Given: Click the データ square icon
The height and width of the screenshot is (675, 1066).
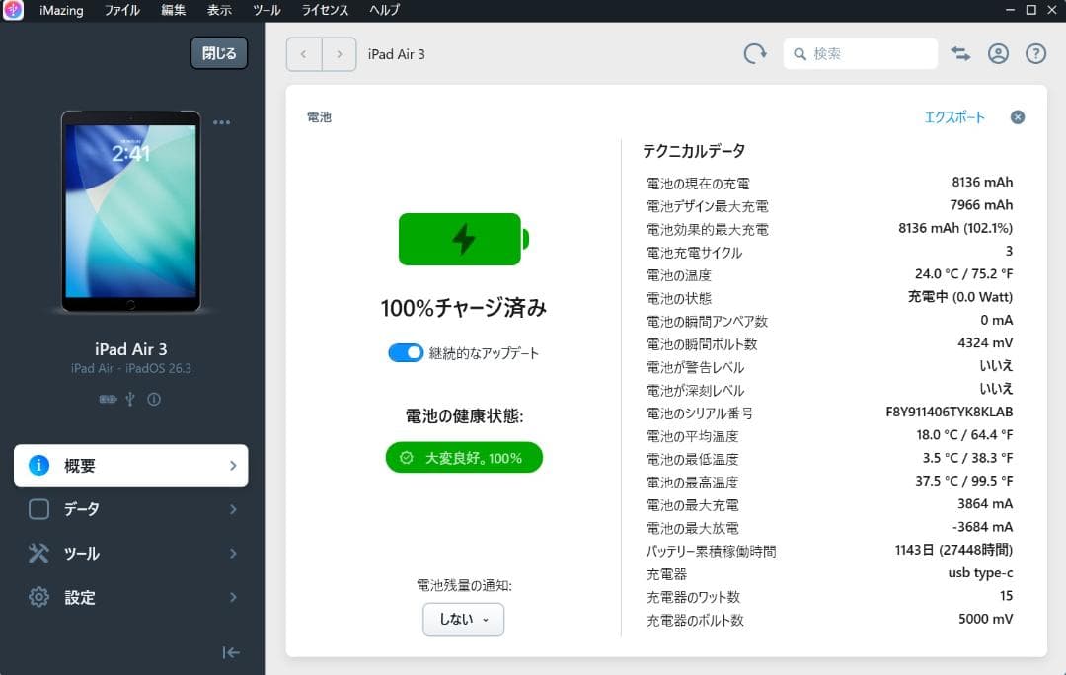Looking at the screenshot, I should [38, 509].
